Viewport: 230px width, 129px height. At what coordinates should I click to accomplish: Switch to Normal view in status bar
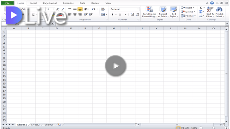pyautogui.click(x=178, y=128)
